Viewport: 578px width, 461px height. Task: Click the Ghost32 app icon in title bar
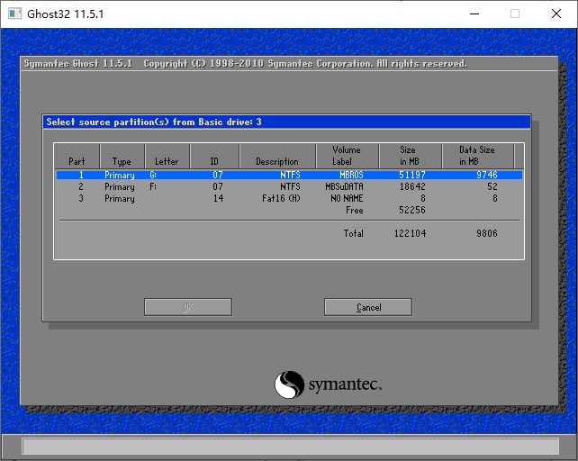coord(14,14)
